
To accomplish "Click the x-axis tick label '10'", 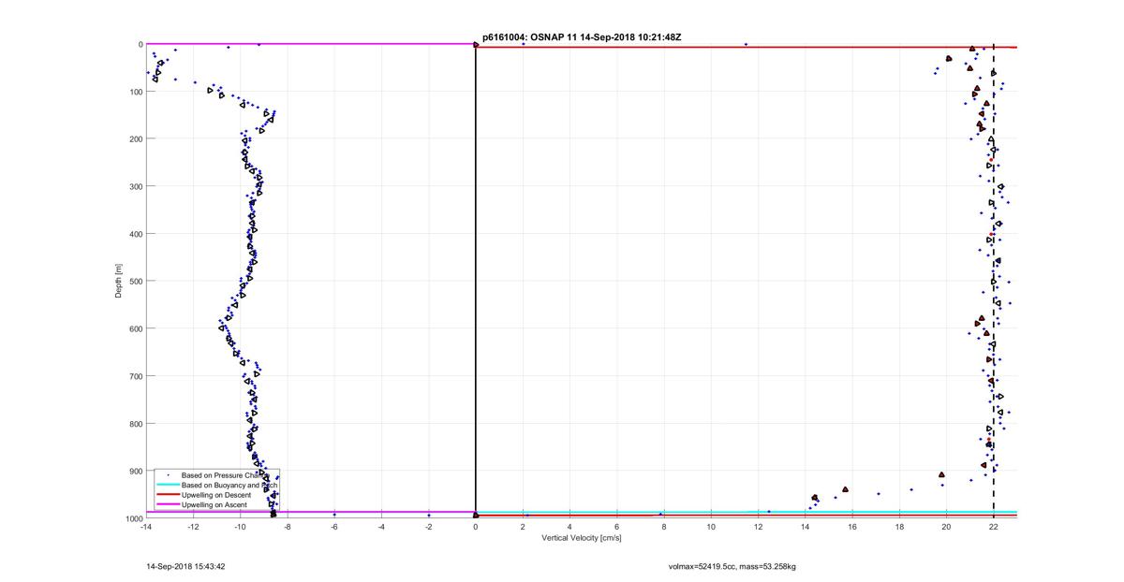I will click(711, 527).
